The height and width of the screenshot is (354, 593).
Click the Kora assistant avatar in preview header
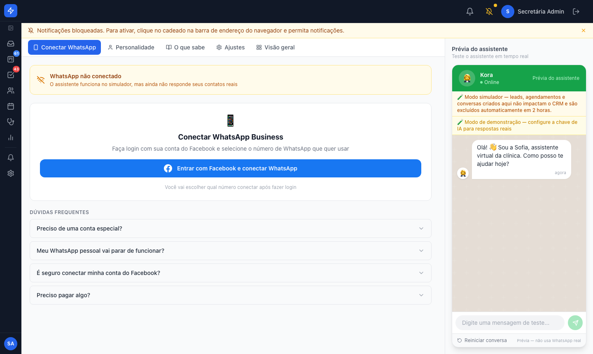click(x=467, y=78)
